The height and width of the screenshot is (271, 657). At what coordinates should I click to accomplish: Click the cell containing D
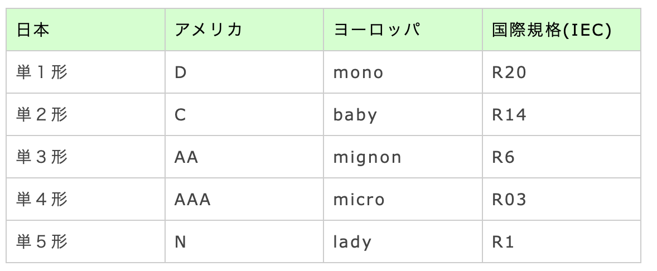[x=181, y=72]
